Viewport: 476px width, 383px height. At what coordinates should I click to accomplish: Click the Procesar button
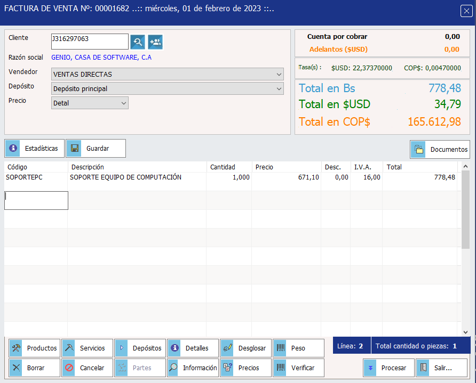388,368
